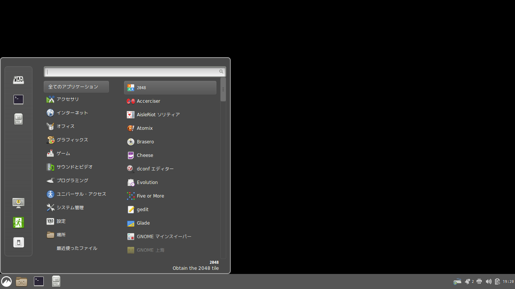Select the サウンドとビデオ category
The height and width of the screenshot is (289, 515).
(77, 167)
